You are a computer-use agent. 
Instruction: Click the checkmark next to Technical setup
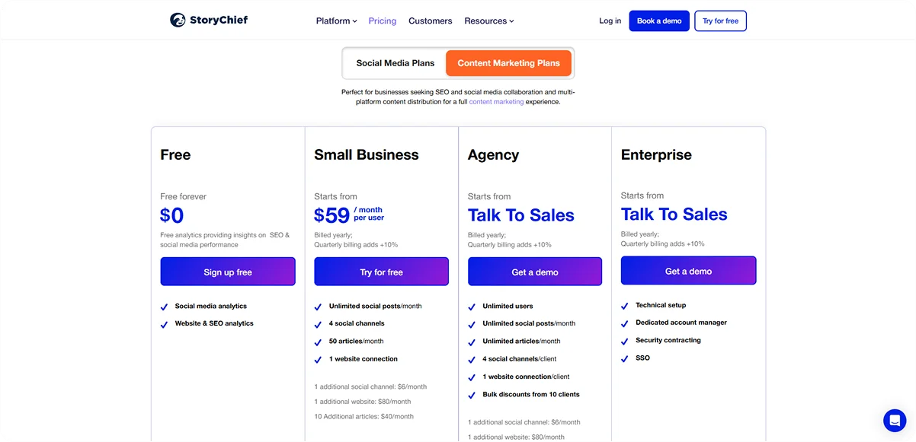click(x=624, y=305)
